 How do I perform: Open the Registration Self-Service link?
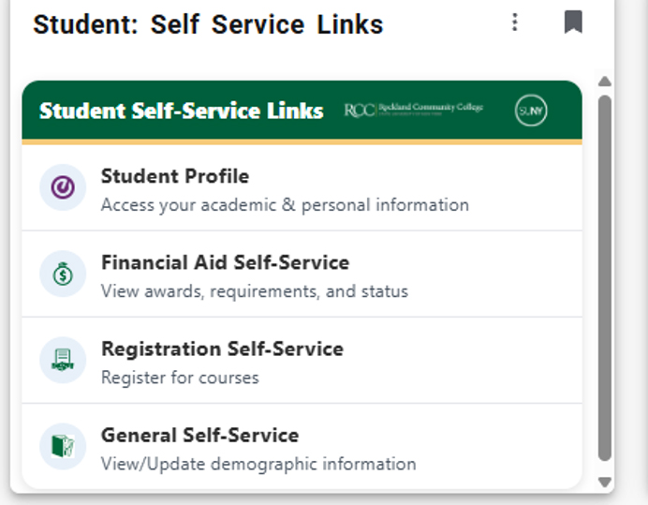point(302,360)
